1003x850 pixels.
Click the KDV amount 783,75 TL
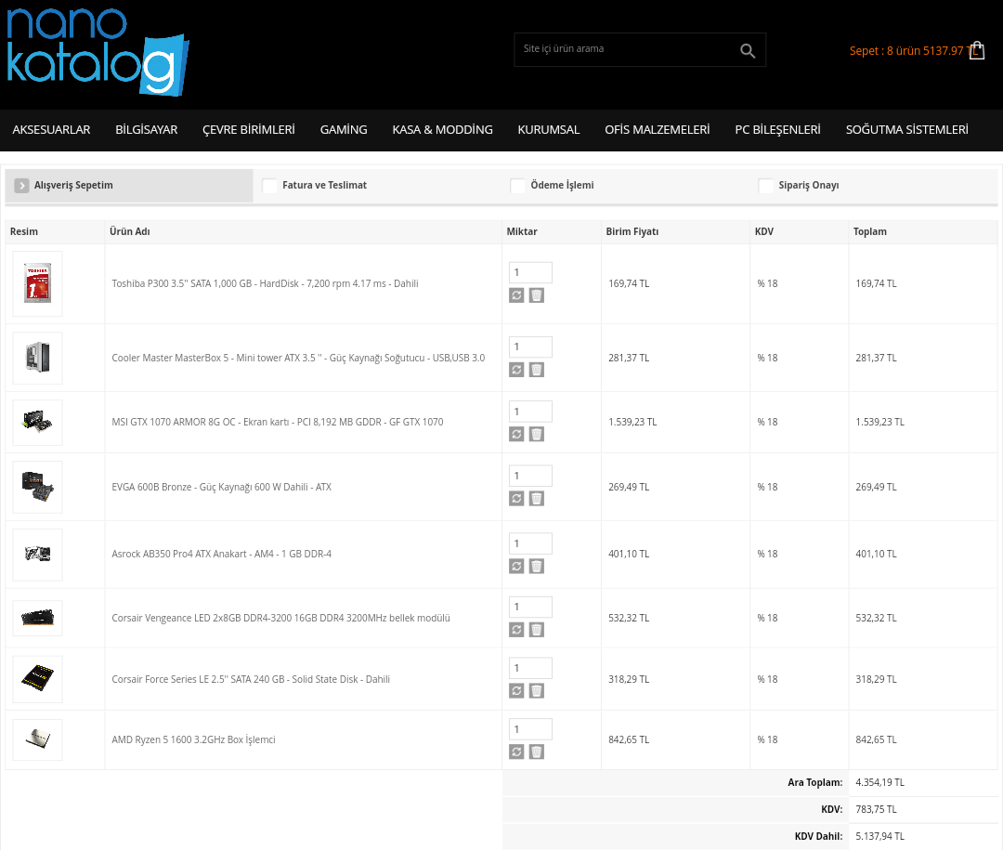[876, 809]
